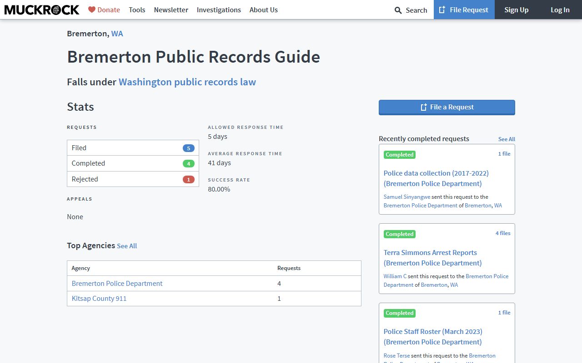Viewport: 582px width, 363px height.
Task: Click the Search label in the header
Action: tap(416, 10)
